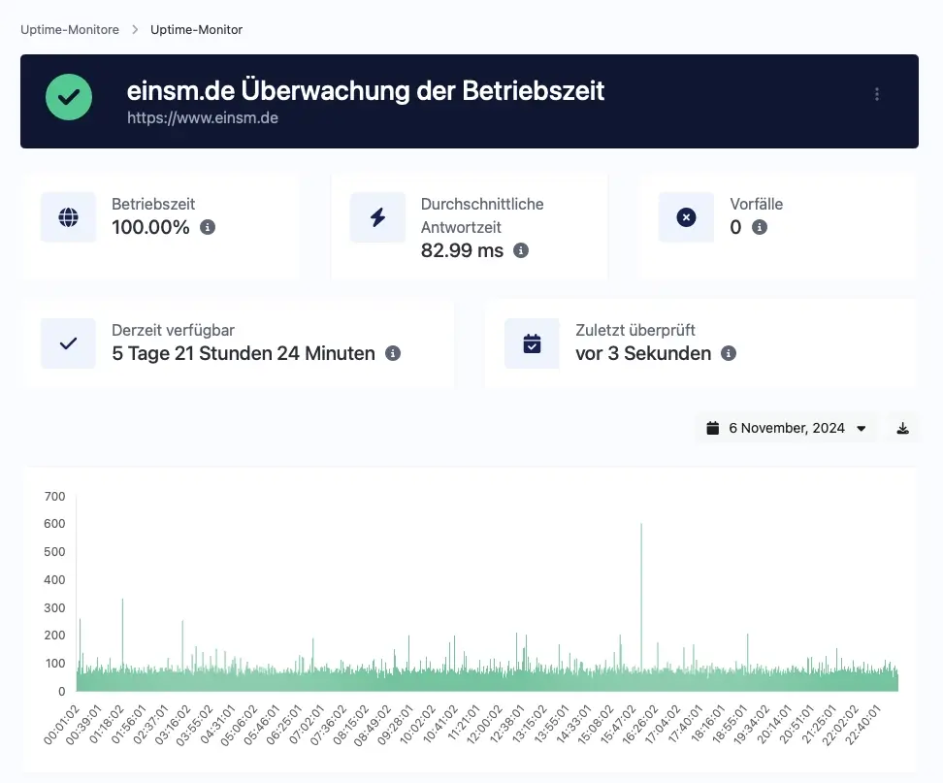Select the current Uptime-Monitor breadcrumb
This screenshot has width=943, height=783.
click(x=196, y=30)
